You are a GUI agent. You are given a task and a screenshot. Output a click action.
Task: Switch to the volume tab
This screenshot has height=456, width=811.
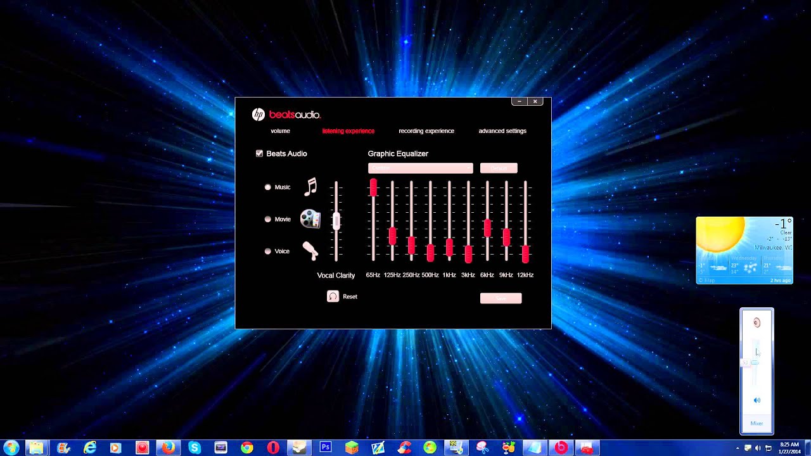point(280,131)
